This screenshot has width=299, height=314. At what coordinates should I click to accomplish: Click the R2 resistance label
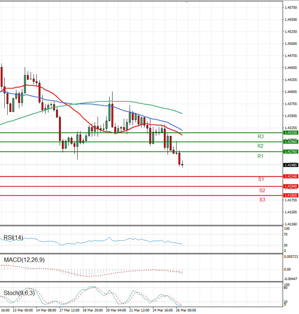(260, 146)
